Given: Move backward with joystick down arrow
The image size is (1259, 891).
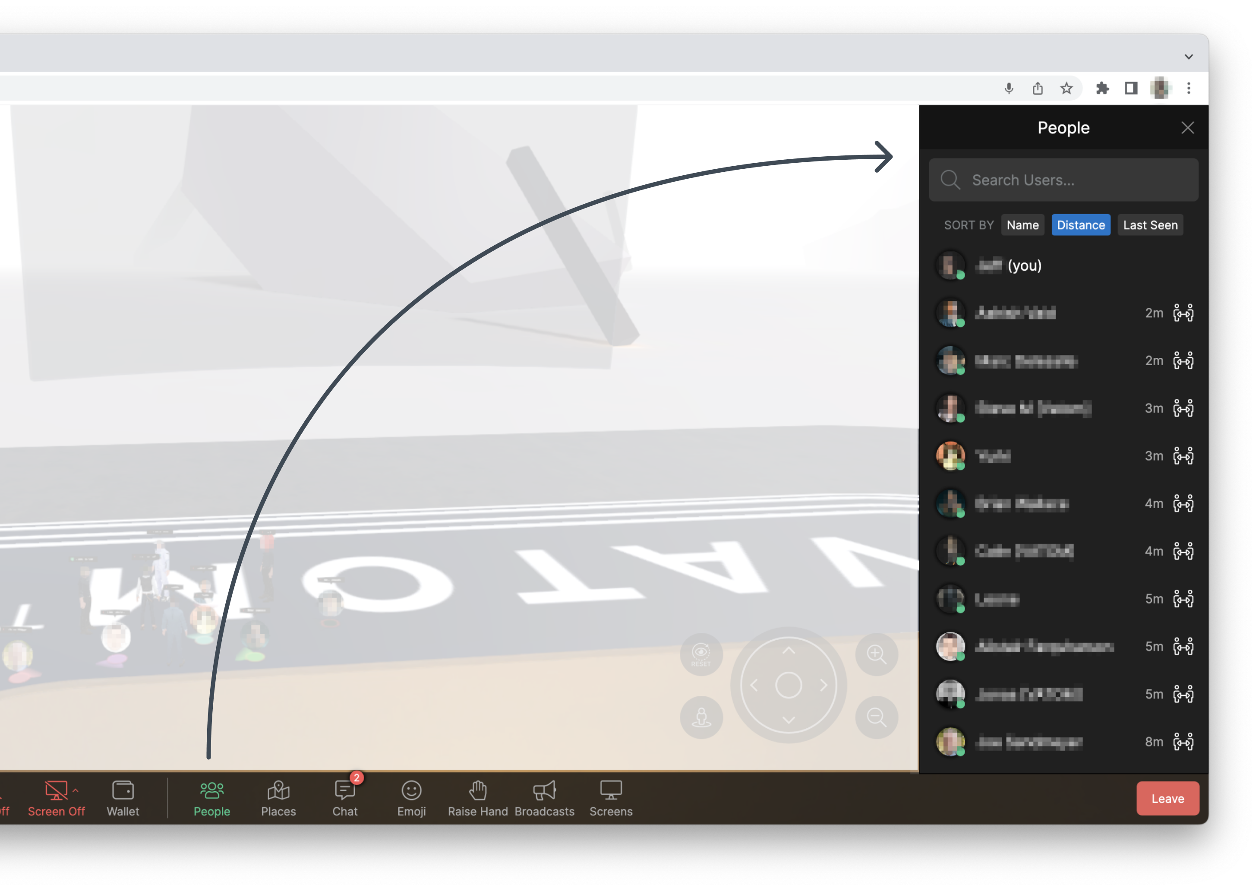Looking at the screenshot, I should 788,720.
